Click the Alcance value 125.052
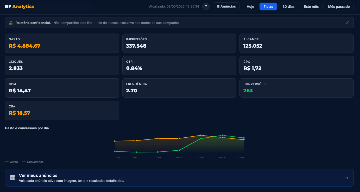 [253, 46]
